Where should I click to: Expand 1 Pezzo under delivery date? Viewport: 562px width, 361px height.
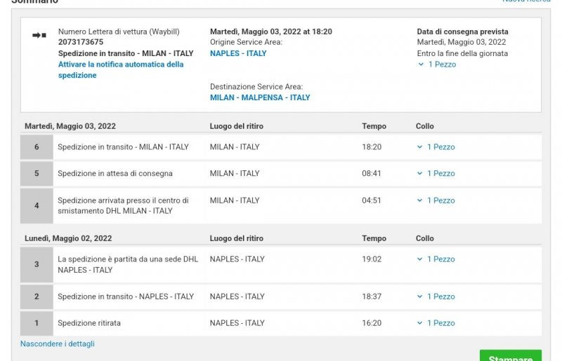[x=437, y=64]
